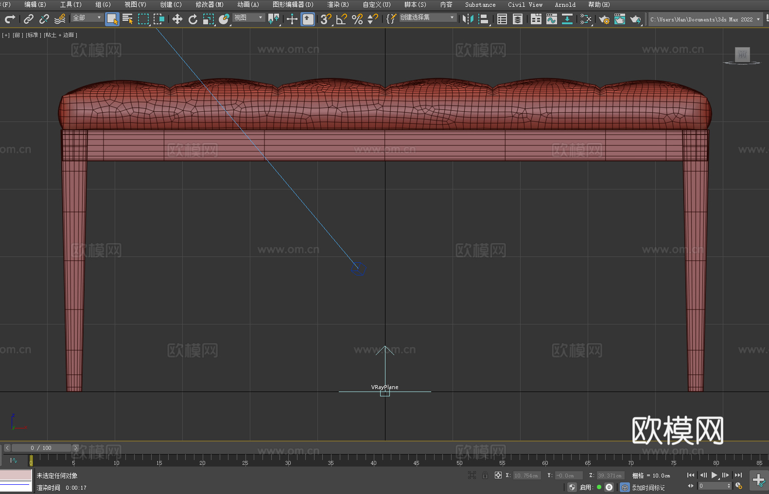Image resolution: width=769 pixels, height=494 pixels.
Task: Click Render Production teapot icon
Action: pyautogui.click(x=635, y=19)
